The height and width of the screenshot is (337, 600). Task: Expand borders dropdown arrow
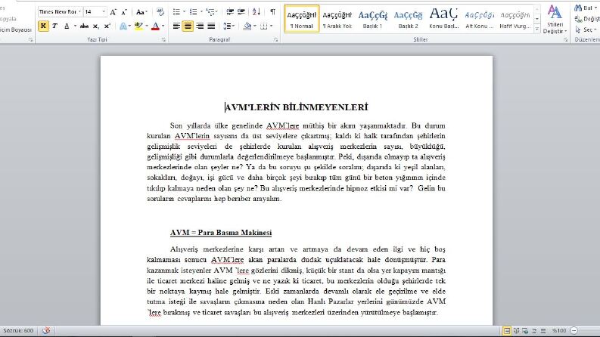[272, 26]
